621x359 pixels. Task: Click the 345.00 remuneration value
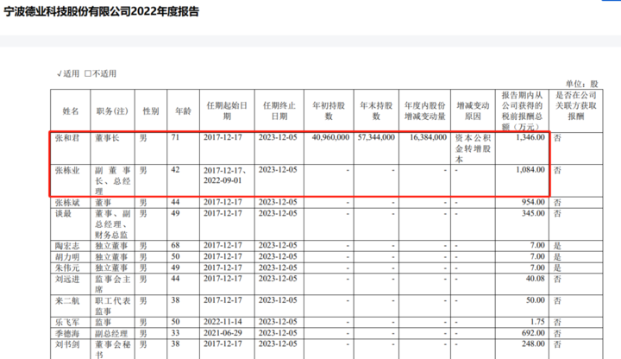(533, 213)
